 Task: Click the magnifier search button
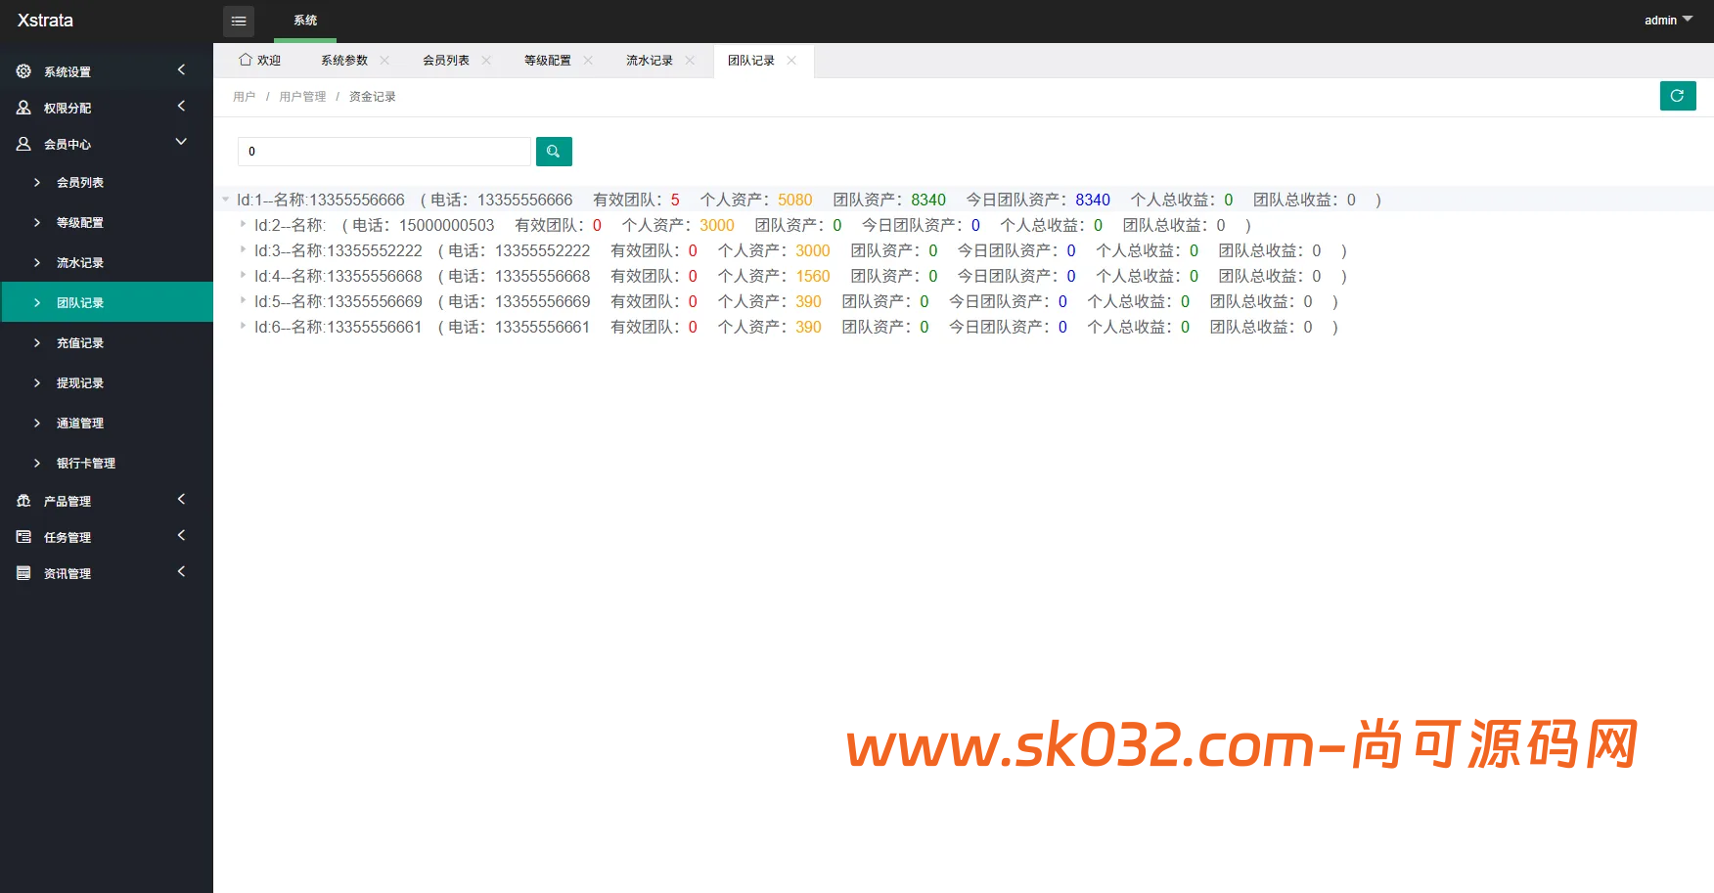(554, 152)
